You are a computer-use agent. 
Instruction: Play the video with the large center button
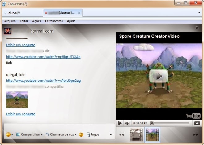coord(159,76)
